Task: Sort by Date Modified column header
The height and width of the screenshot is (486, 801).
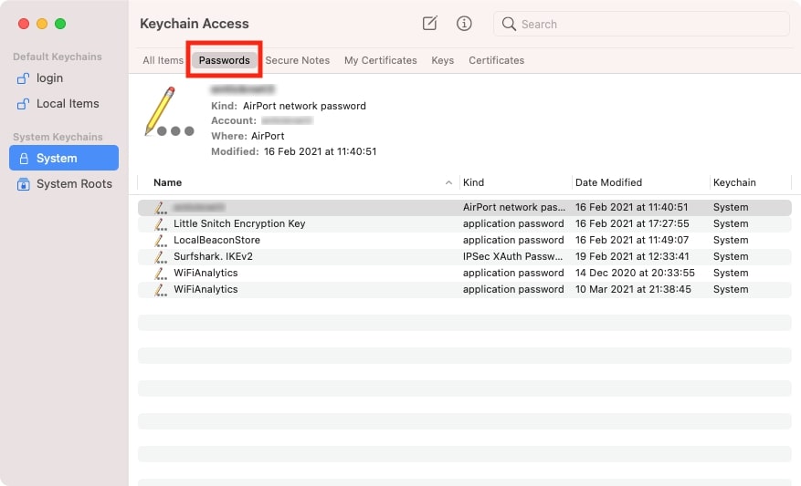Action: pyautogui.click(x=608, y=182)
